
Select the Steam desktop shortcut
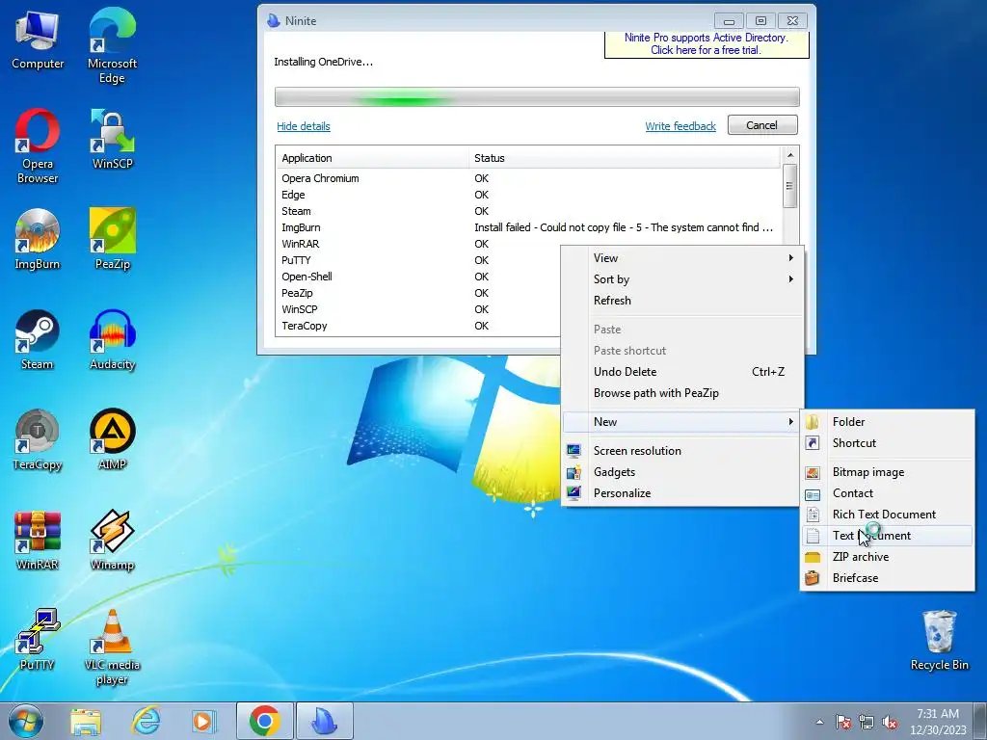(38, 340)
